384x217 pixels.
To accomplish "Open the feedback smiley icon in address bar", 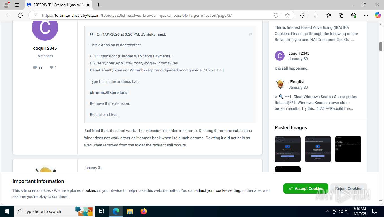I will click(x=276, y=15).
